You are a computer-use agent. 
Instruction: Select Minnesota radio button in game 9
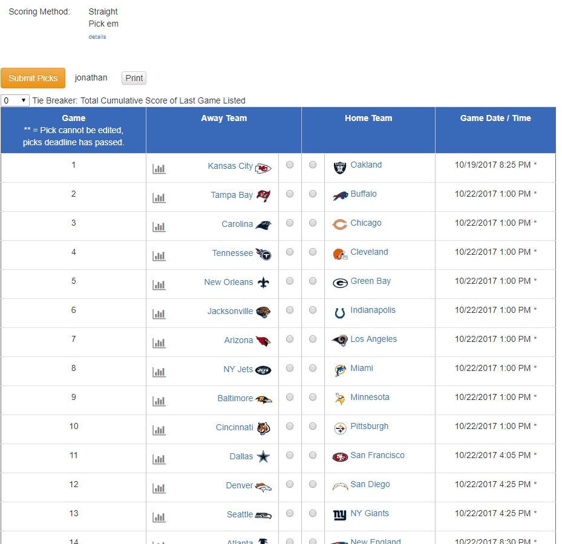313,397
